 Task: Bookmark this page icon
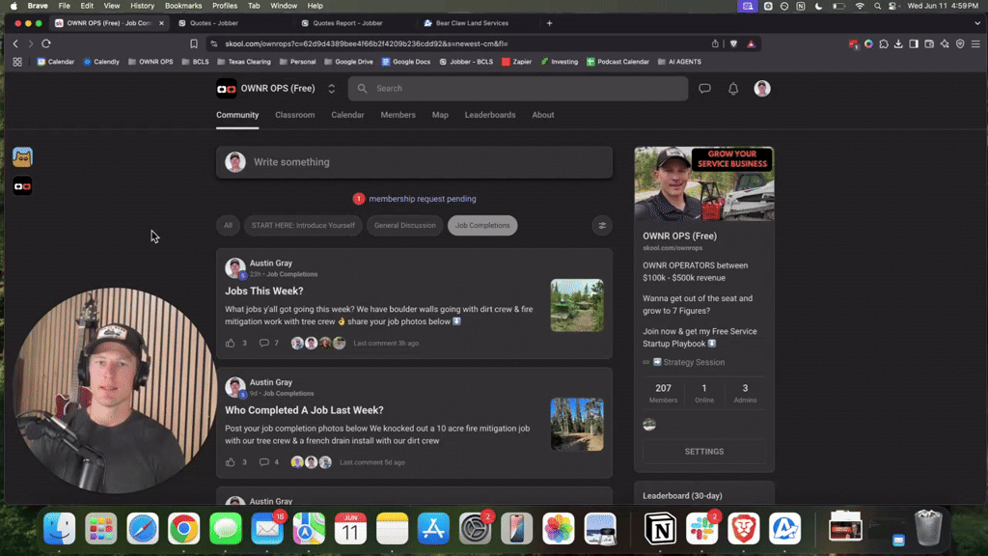point(194,43)
